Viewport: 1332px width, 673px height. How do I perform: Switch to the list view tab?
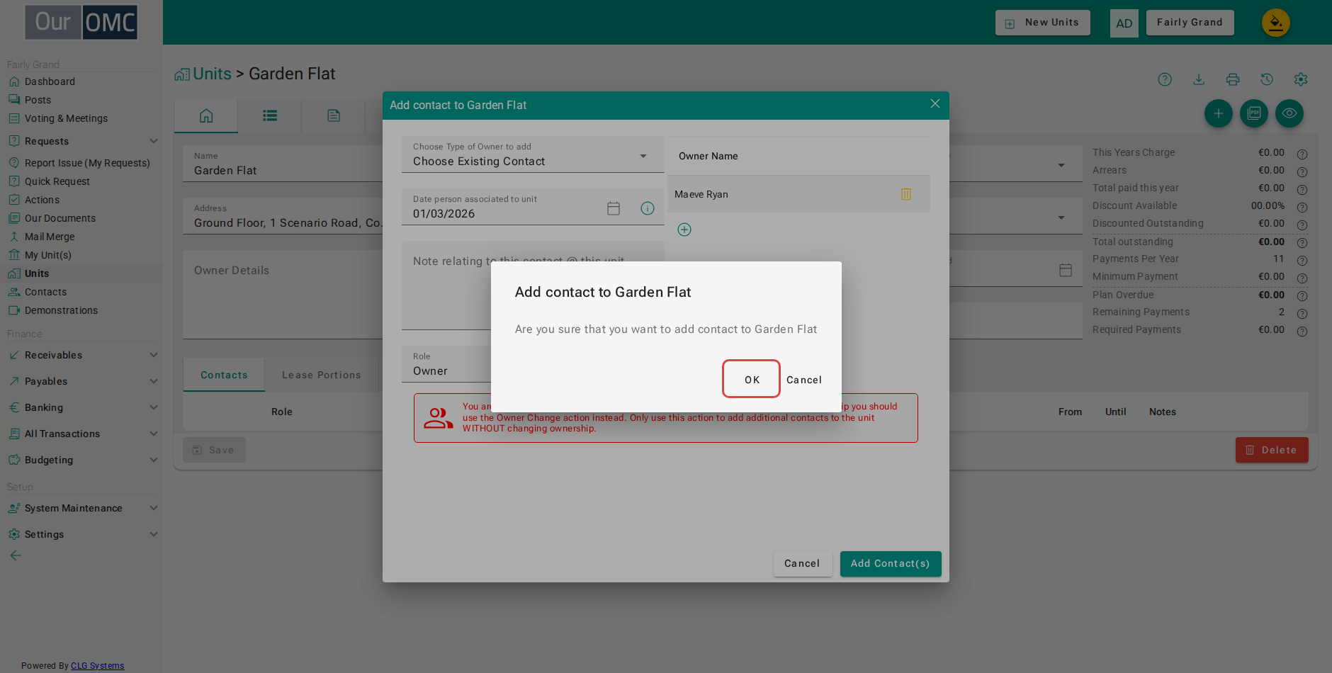click(270, 115)
